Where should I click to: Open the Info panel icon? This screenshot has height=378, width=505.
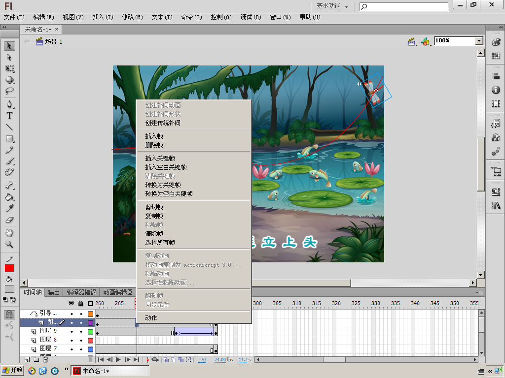pos(496,90)
